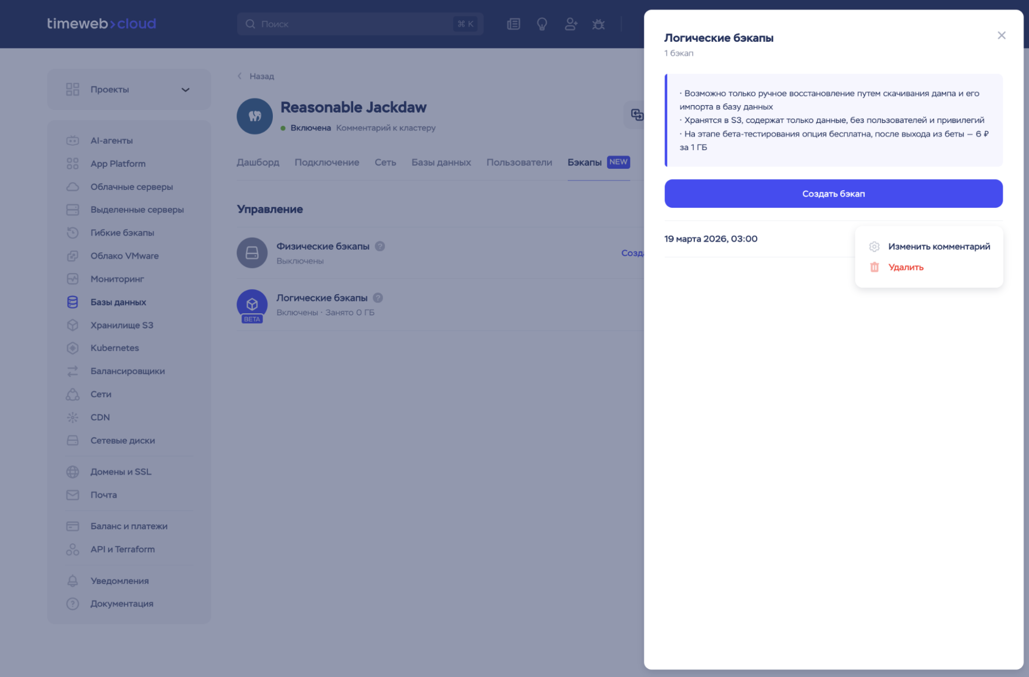Open the add user icon in header
The image size is (1029, 677).
[570, 24]
